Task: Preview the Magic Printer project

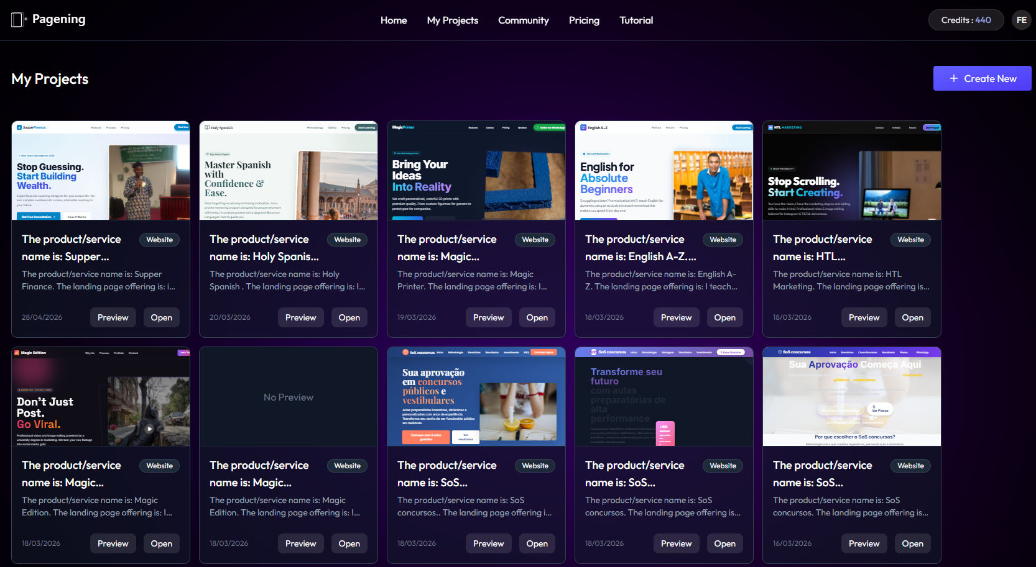Action: pyautogui.click(x=489, y=317)
